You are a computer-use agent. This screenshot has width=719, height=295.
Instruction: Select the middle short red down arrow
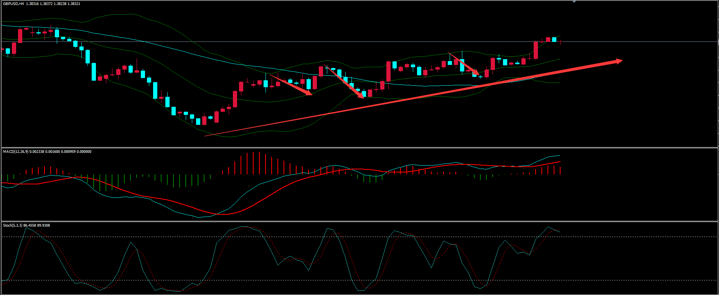point(345,81)
